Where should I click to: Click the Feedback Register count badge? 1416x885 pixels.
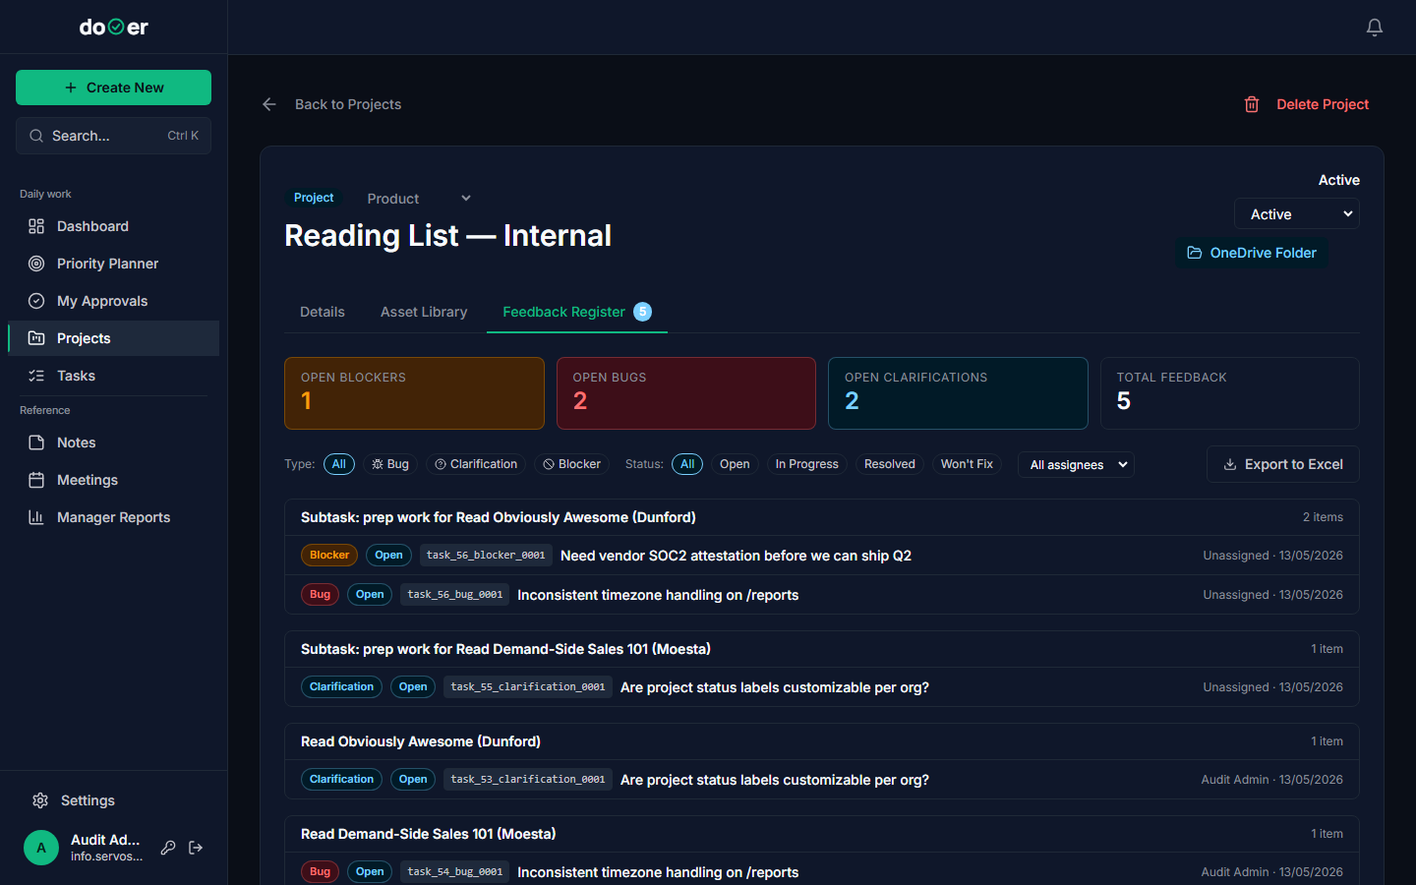(642, 312)
